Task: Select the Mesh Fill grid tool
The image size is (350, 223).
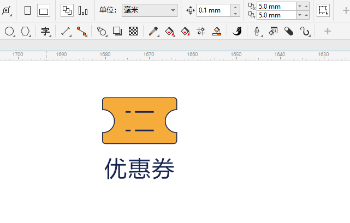Action: coord(201,31)
